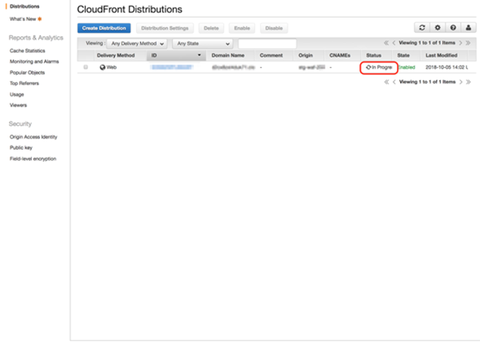Open the gear settings icon

[438, 27]
